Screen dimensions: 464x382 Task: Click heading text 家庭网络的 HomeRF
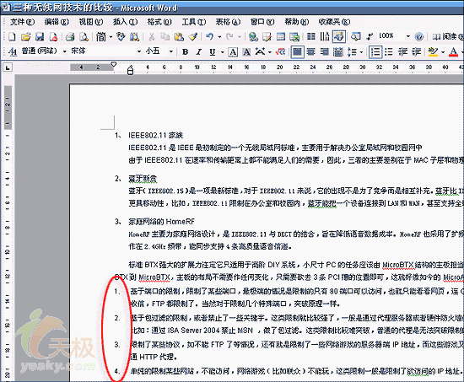coord(161,222)
